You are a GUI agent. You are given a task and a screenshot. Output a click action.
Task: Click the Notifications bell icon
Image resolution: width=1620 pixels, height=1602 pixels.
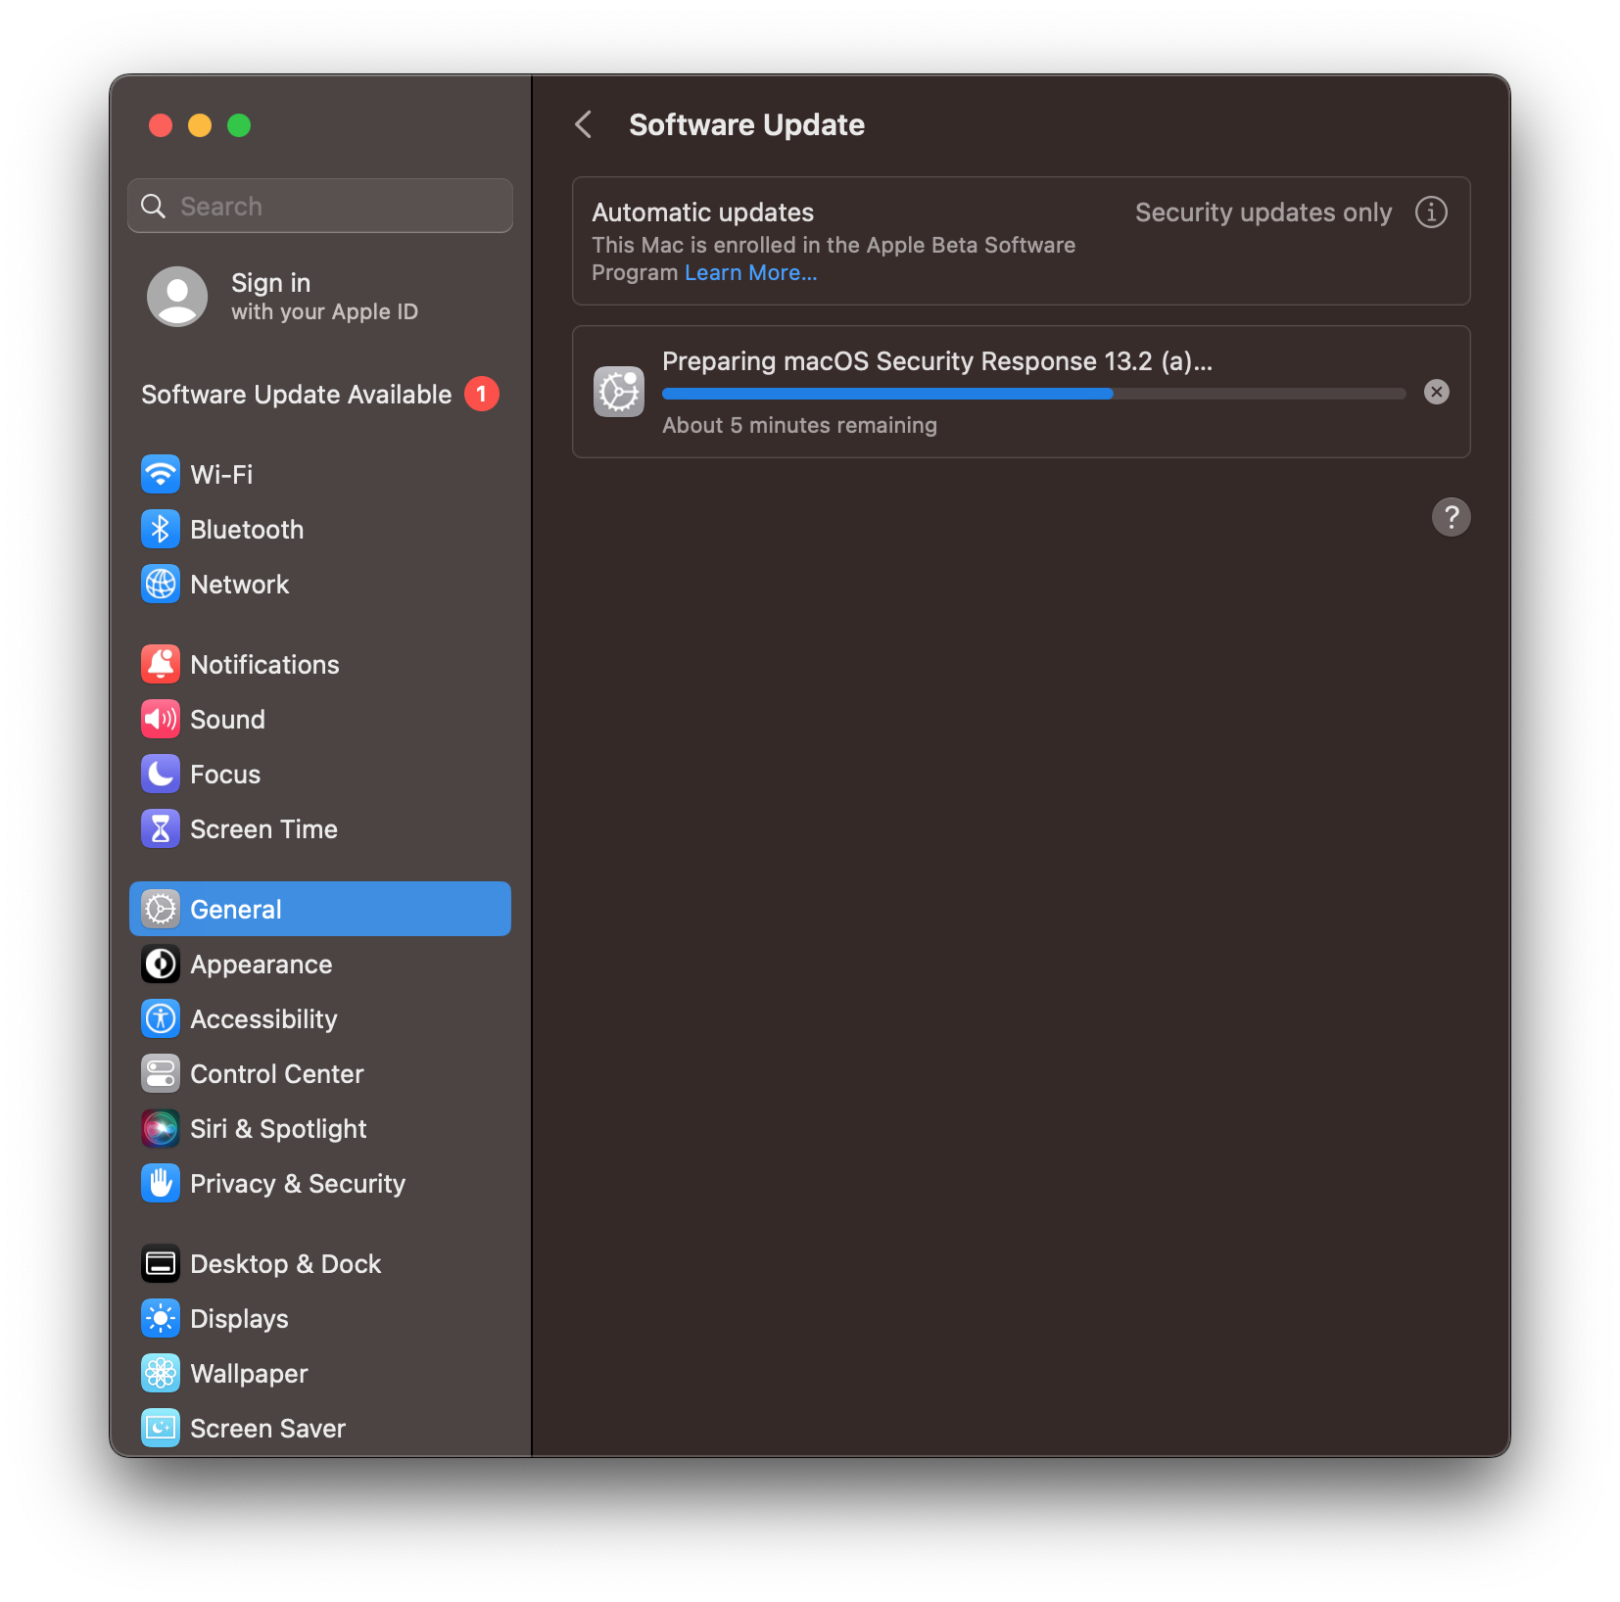click(x=161, y=665)
